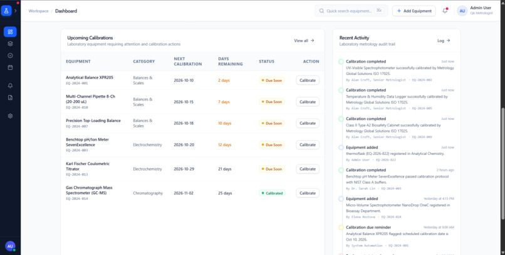Calibrate the Karl Fischer Coulometric Titrator
The width and height of the screenshot is (505, 255).
click(x=308, y=169)
